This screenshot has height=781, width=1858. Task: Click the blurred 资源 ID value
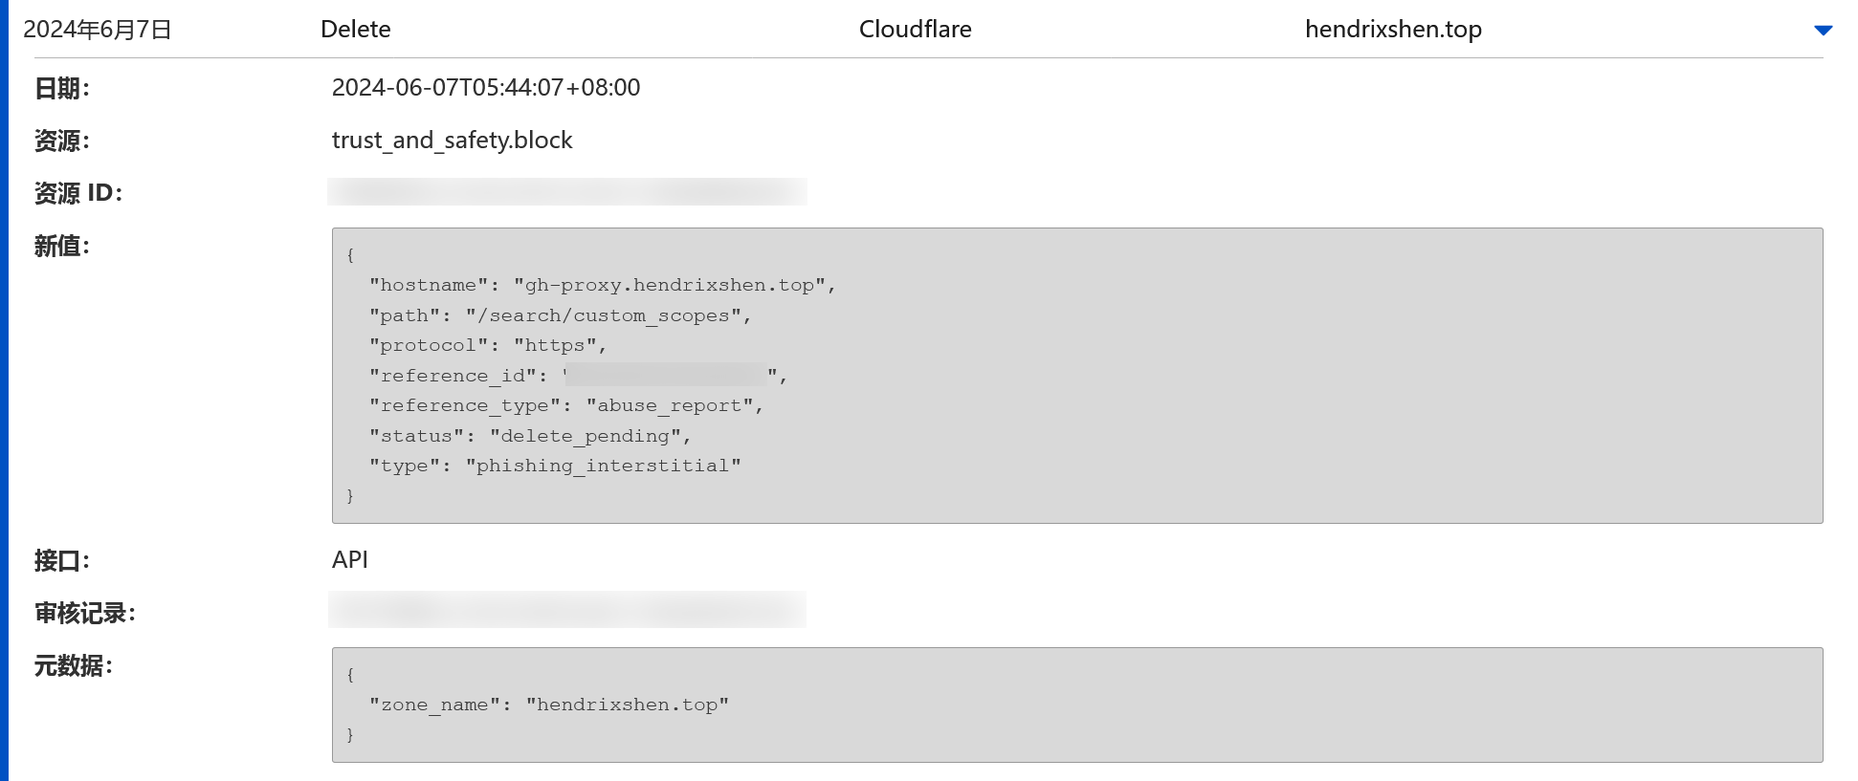point(566,192)
